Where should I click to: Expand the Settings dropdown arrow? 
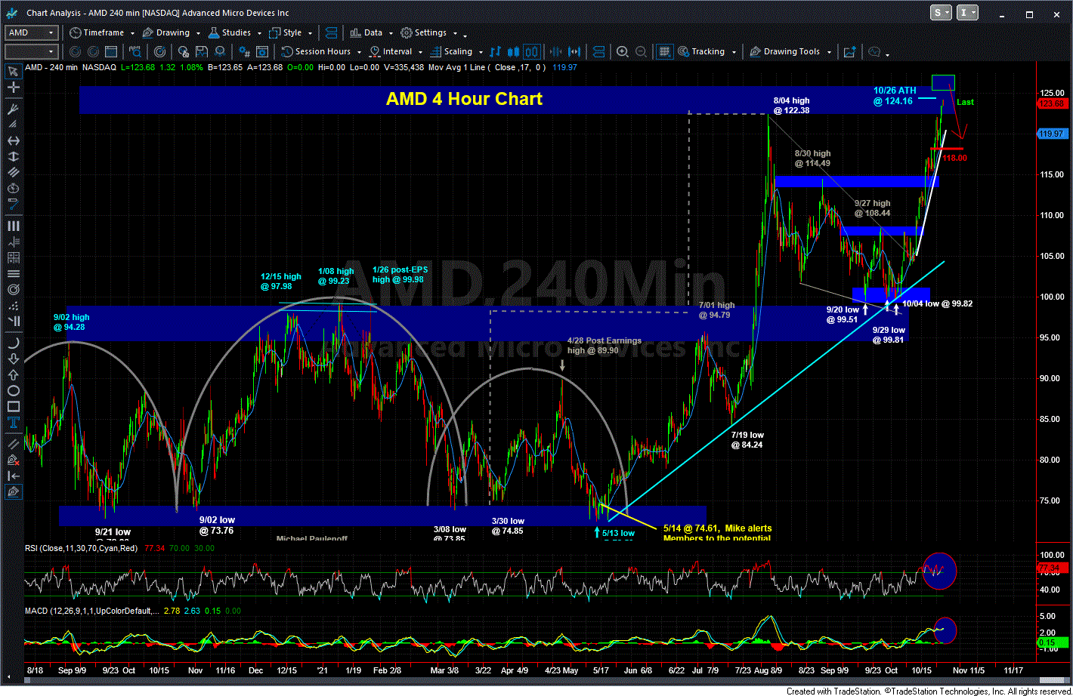point(455,33)
